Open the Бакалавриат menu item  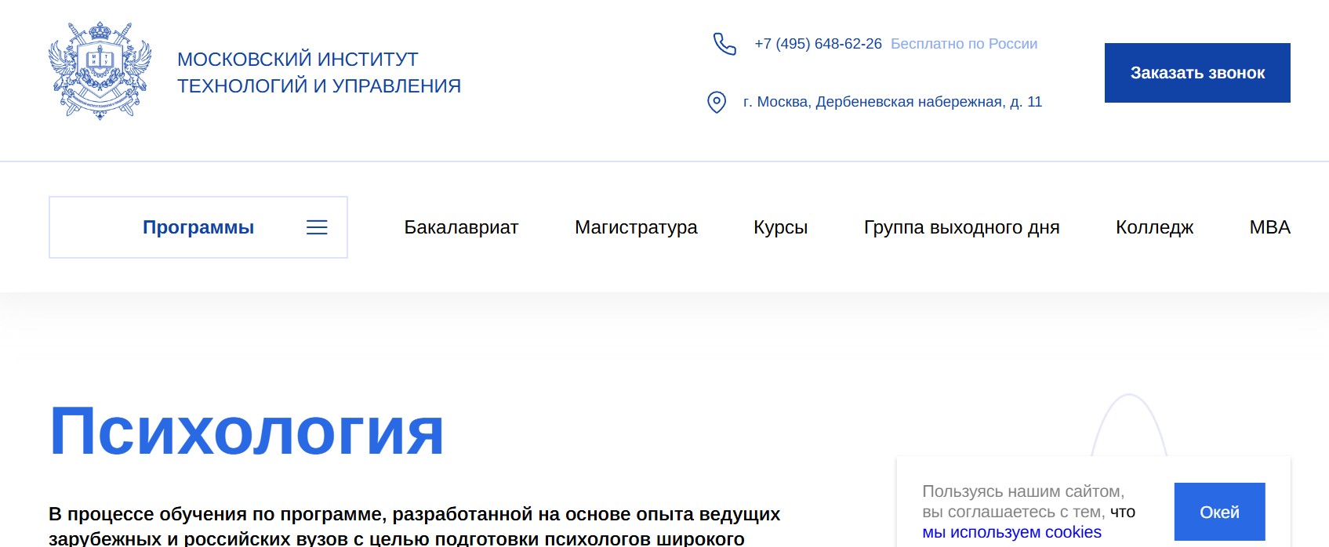[x=461, y=227]
